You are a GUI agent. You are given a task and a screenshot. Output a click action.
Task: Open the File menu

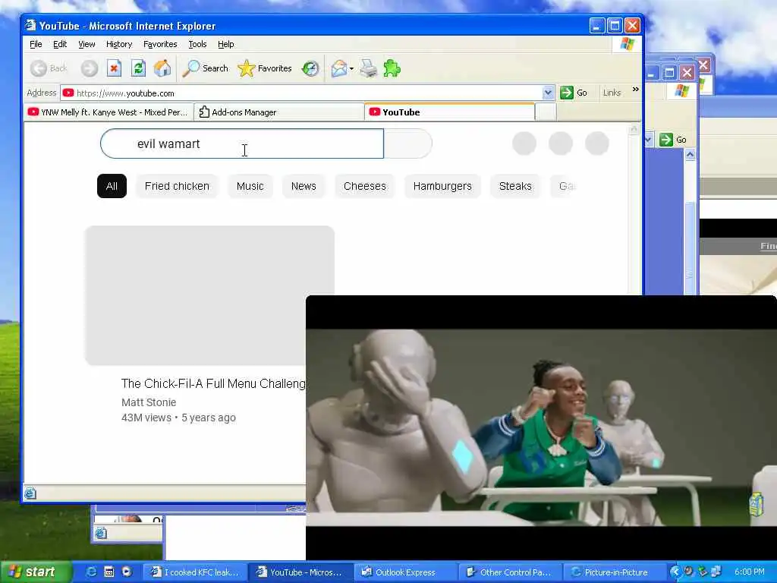pyautogui.click(x=36, y=44)
